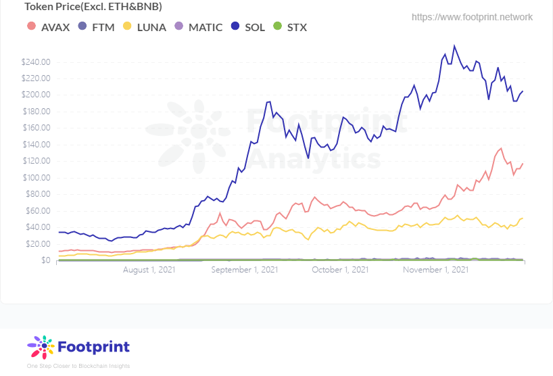This screenshot has width=553, height=376.
Task: Toggle the SOL legend label
Action: pyautogui.click(x=256, y=27)
